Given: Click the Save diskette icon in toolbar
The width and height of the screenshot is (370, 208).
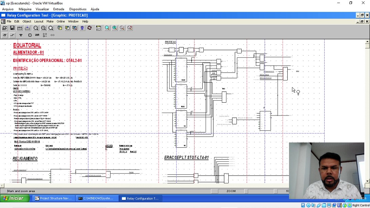Looking at the screenshot, I should tap(12, 28).
